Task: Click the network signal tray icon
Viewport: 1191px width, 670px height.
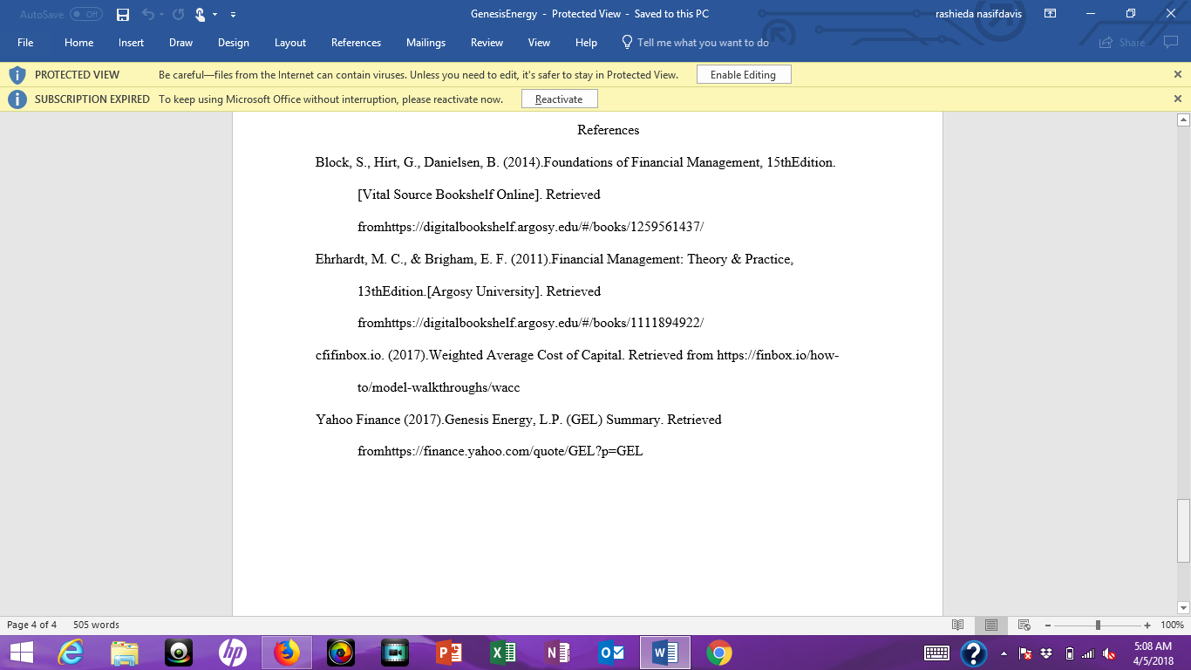Action: click(1087, 653)
